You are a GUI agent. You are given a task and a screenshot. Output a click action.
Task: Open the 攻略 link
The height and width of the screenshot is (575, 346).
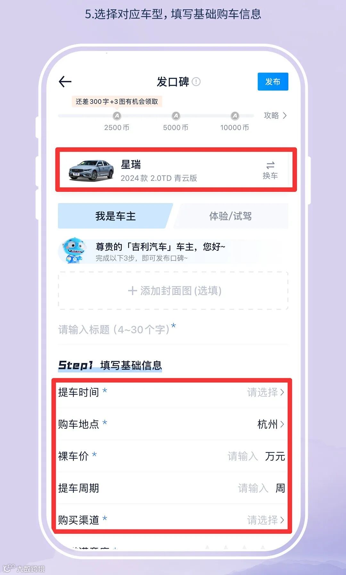(275, 116)
